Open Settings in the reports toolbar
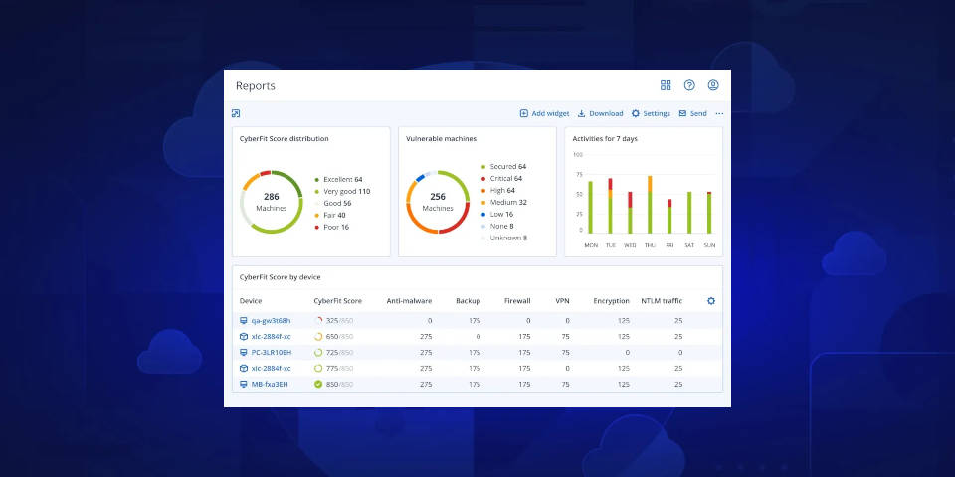The width and height of the screenshot is (955, 477). (651, 113)
